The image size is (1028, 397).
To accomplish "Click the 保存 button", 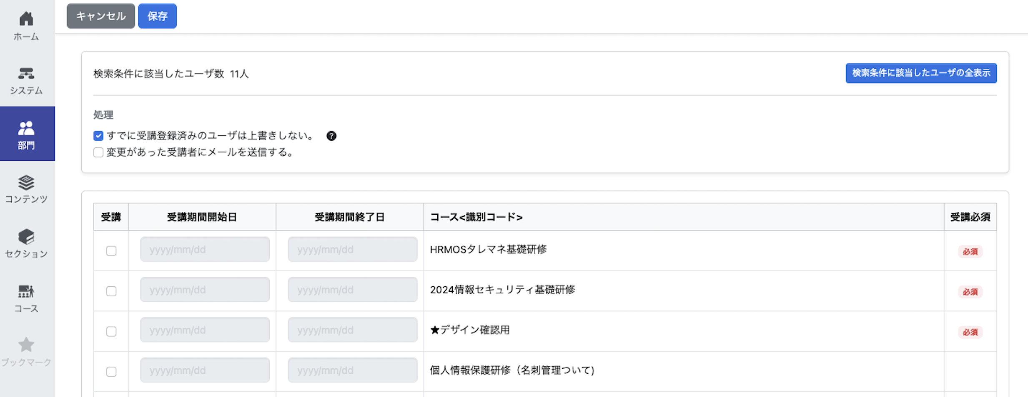I will click(158, 16).
